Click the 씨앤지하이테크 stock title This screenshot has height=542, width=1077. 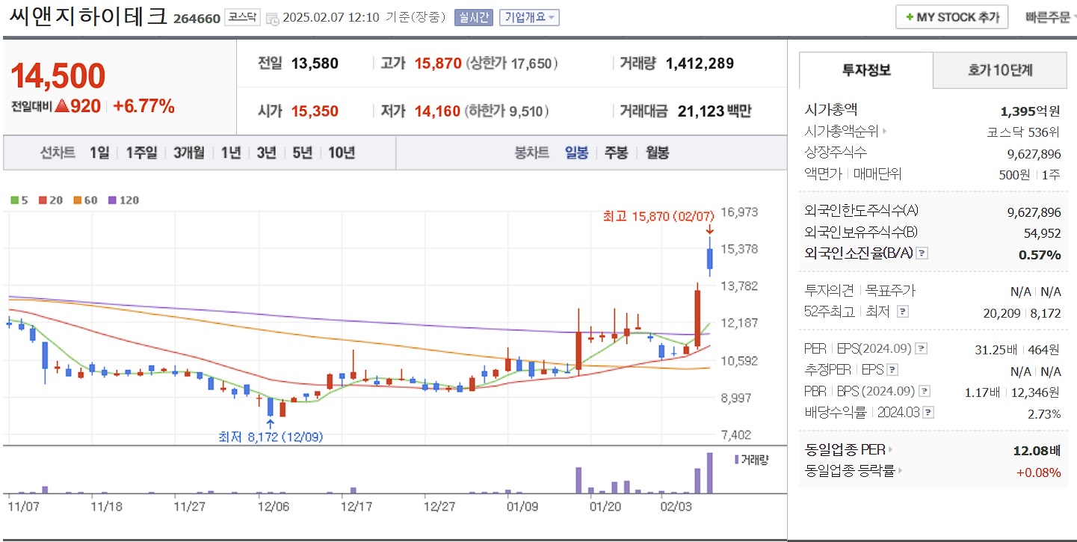coord(89,16)
